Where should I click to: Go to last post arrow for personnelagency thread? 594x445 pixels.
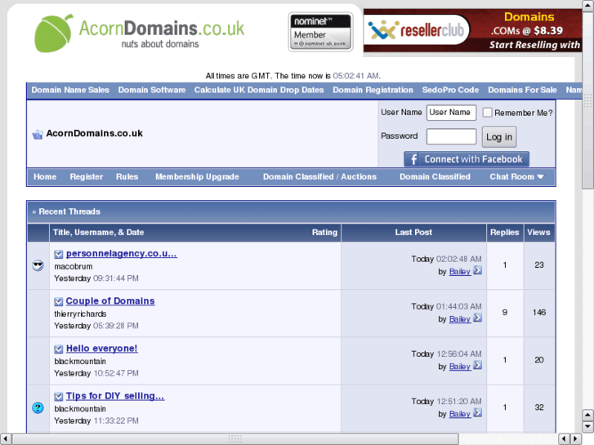(x=478, y=270)
